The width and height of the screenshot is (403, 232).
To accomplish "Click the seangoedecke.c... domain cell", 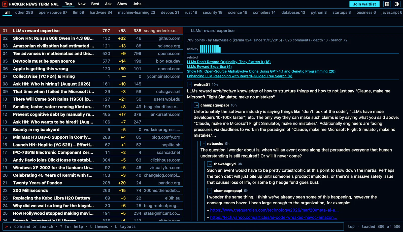I will tap(161, 31).
